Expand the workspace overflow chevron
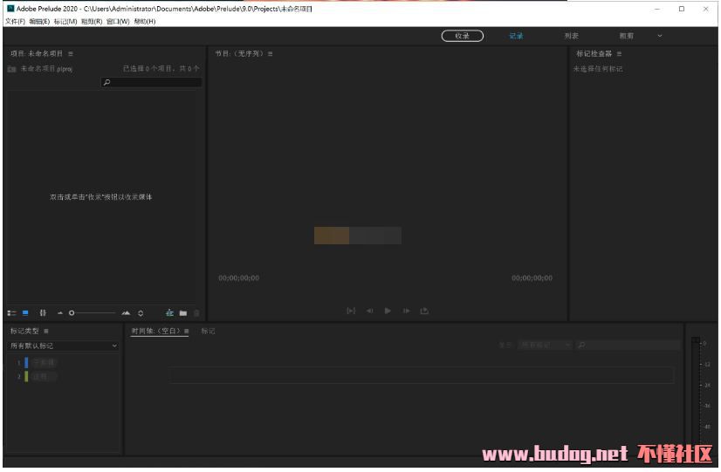The width and height of the screenshot is (721, 472). (659, 36)
